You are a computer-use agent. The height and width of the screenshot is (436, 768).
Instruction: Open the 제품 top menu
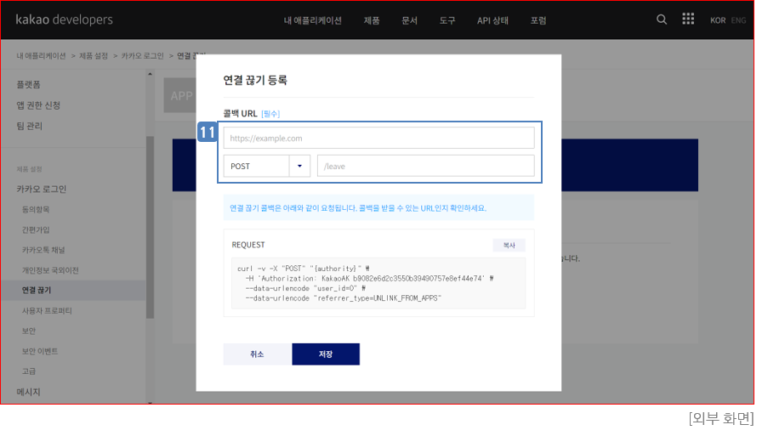click(x=372, y=20)
